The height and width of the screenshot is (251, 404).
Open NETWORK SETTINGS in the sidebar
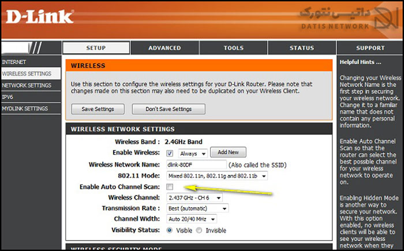[x=31, y=85]
